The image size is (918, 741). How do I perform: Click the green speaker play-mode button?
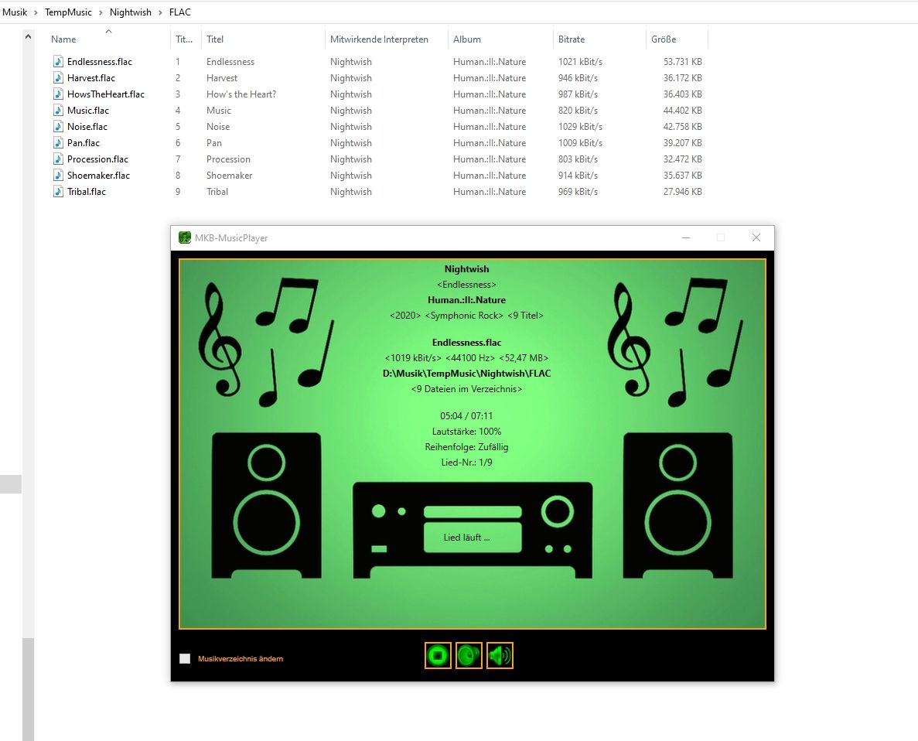pos(469,655)
